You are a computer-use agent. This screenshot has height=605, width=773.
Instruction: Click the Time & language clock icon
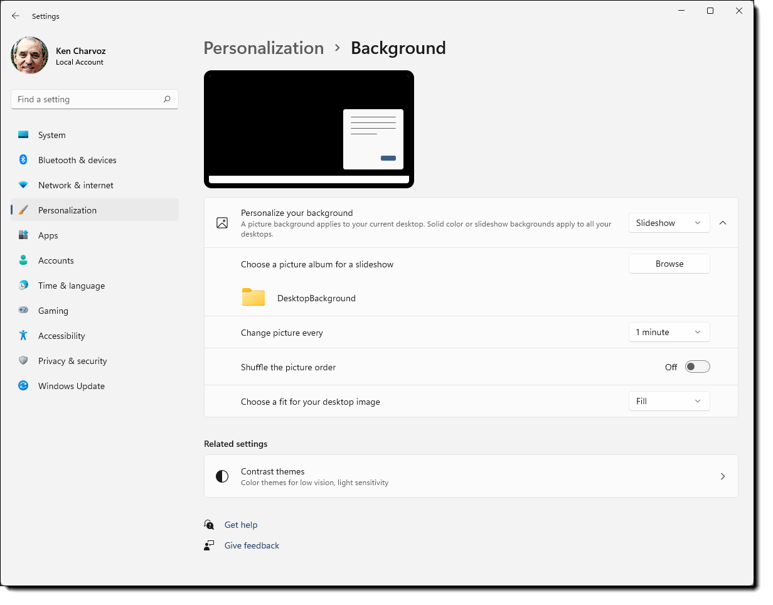click(x=23, y=286)
